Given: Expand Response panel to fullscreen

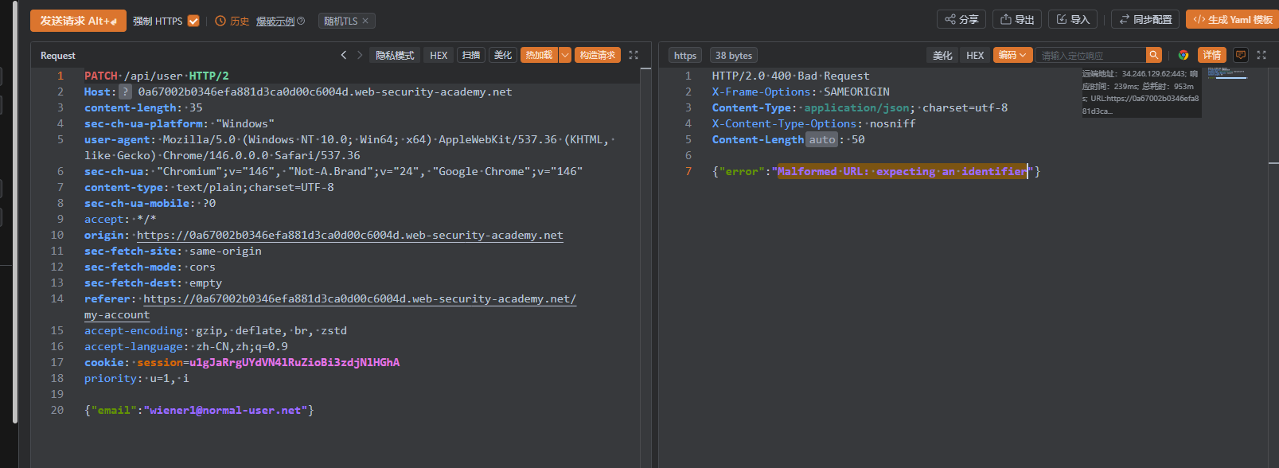Looking at the screenshot, I should tap(1261, 55).
